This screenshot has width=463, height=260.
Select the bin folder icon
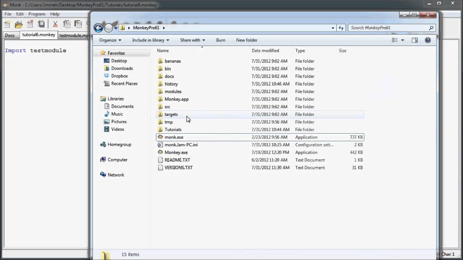point(161,69)
